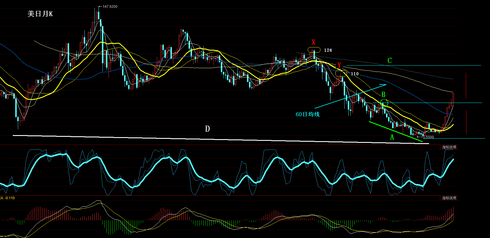The image size is (490, 238).
Task: Click the 110 price annotation
Action: point(355,74)
